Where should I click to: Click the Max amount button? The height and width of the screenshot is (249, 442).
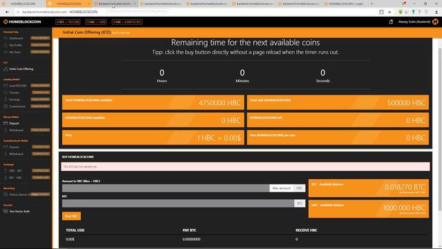click(x=281, y=188)
